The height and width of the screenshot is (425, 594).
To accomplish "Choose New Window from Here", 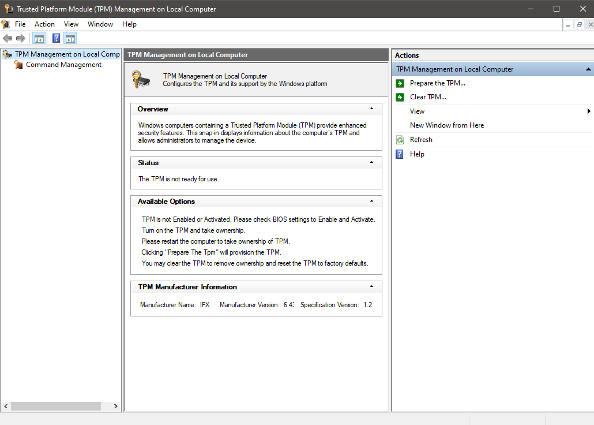I will tap(447, 125).
